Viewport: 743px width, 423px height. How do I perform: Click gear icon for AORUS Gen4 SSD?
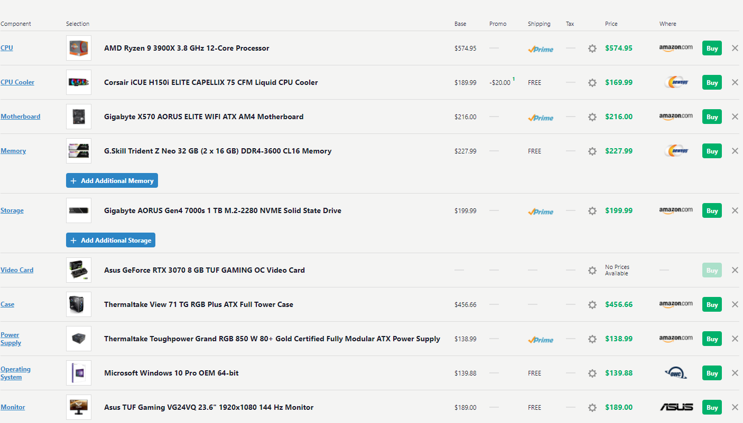[592, 211]
